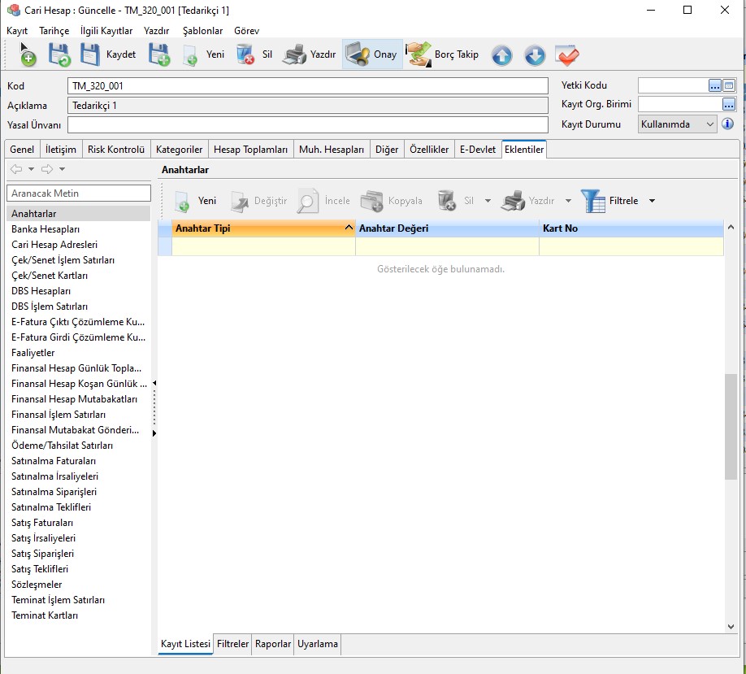Viewport: 746px width, 674px height.
Task: Go to next record with blue down arrow
Action: (534, 55)
